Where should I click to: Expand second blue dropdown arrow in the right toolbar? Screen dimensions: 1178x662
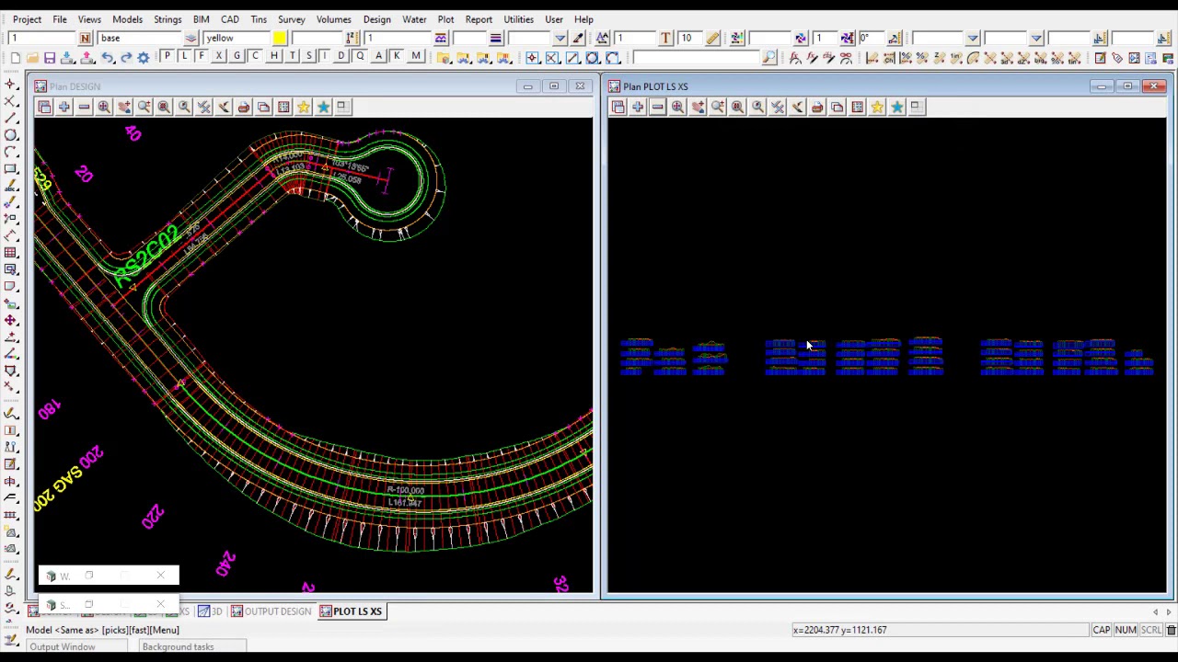tap(1036, 38)
